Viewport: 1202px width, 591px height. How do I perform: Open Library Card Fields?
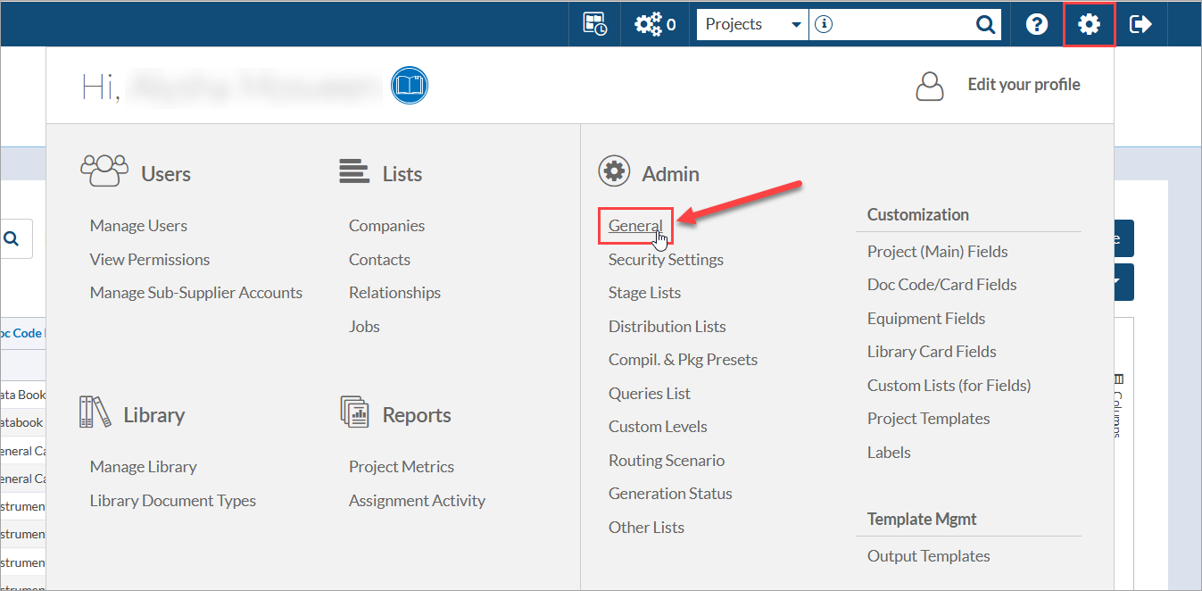point(932,352)
